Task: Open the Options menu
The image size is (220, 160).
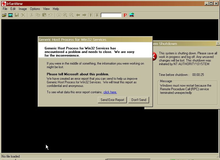Action: coord(35,9)
